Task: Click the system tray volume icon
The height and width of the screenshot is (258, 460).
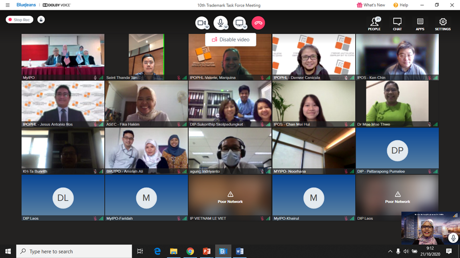Action: tap(406, 251)
